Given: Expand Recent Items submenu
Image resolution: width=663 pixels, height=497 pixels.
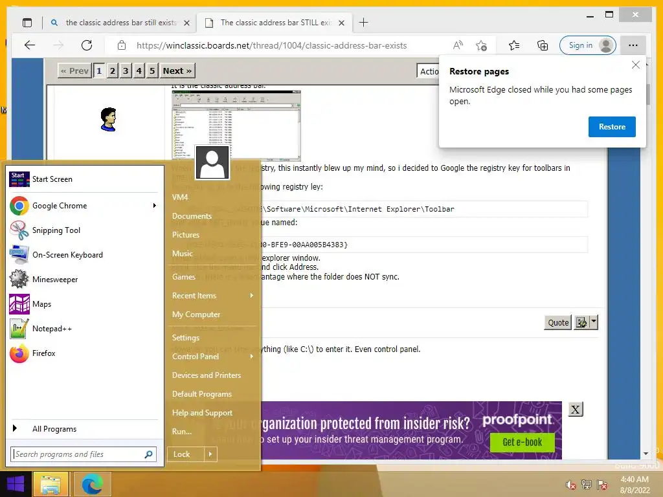Looking at the screenshot, I should point(212,296).
